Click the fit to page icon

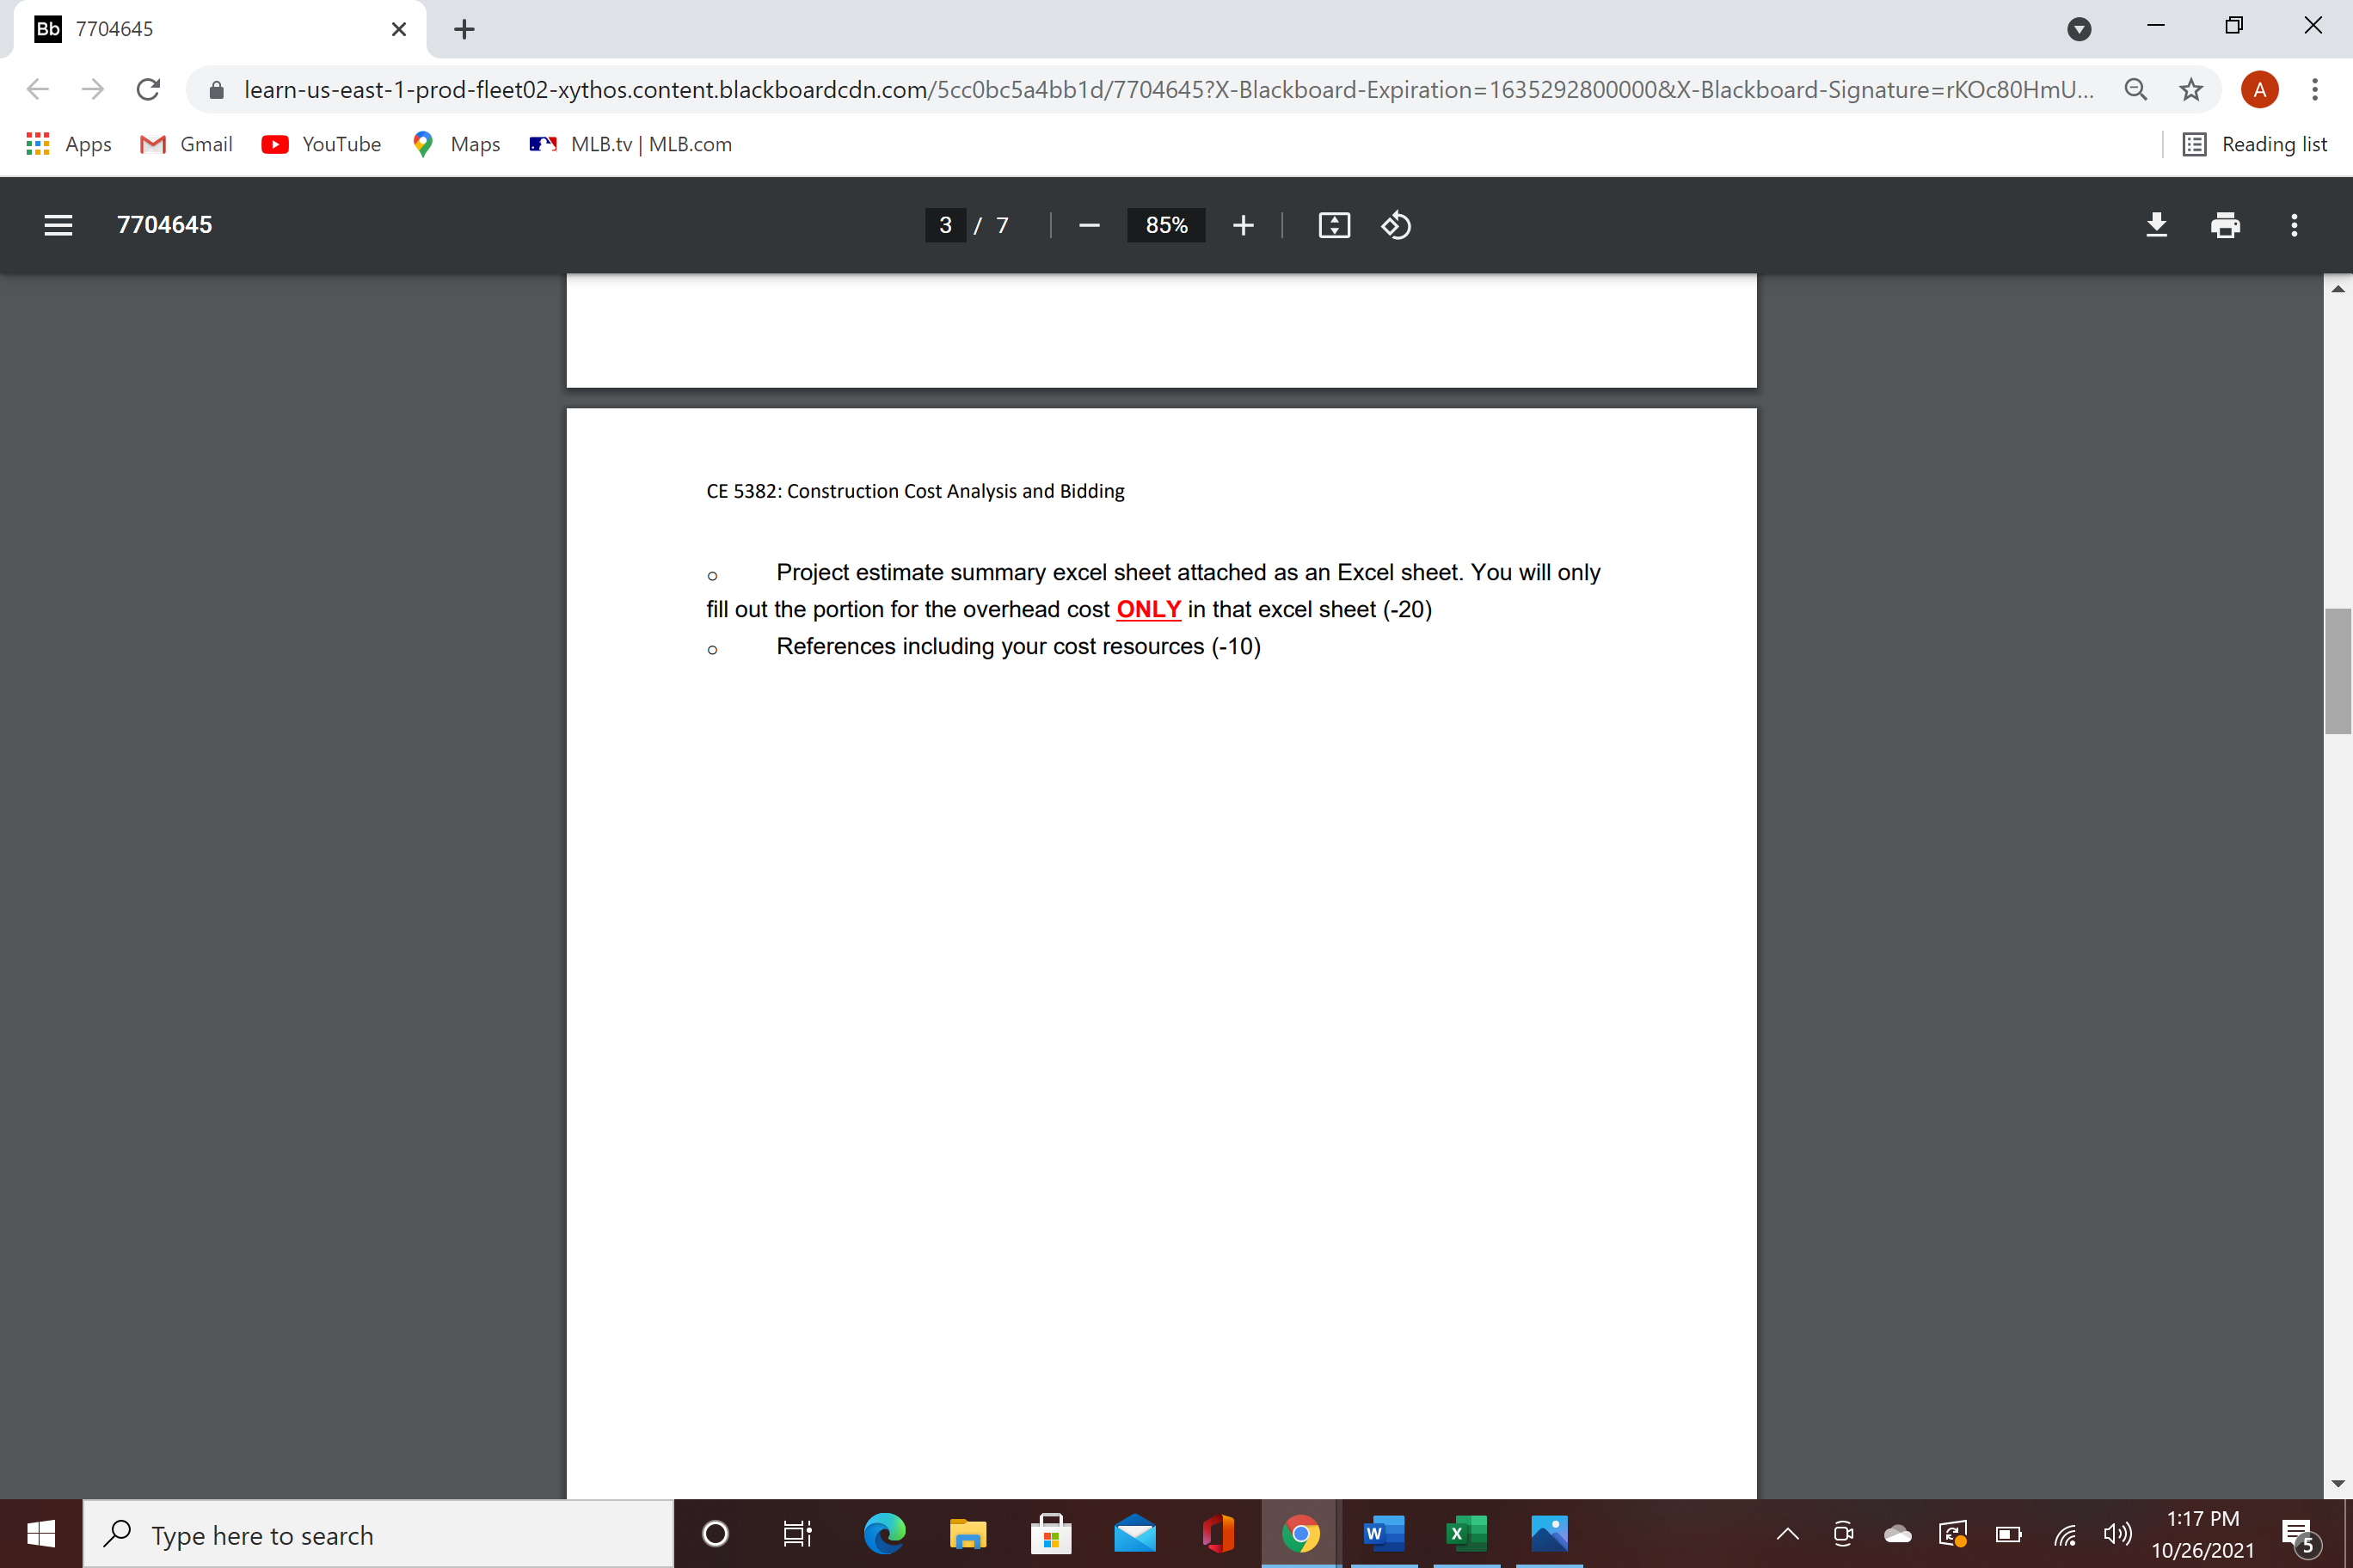click(x=1334, y=225)
